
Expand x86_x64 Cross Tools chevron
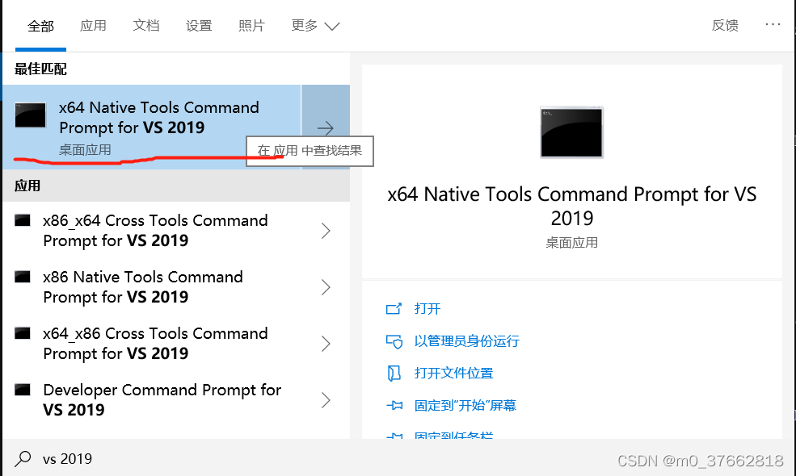[326, 231]
